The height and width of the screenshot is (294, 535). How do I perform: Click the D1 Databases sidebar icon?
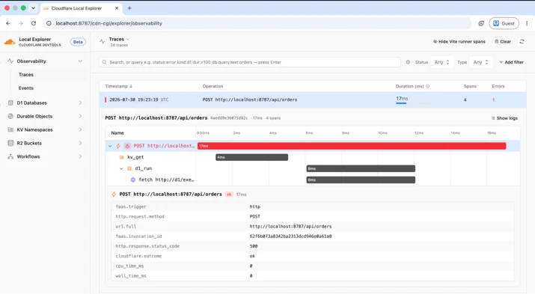10,102
